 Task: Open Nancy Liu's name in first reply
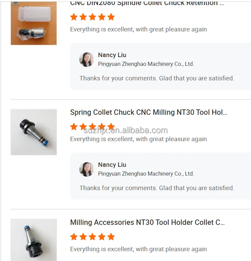pyautogui.click(x=112, y=55)
